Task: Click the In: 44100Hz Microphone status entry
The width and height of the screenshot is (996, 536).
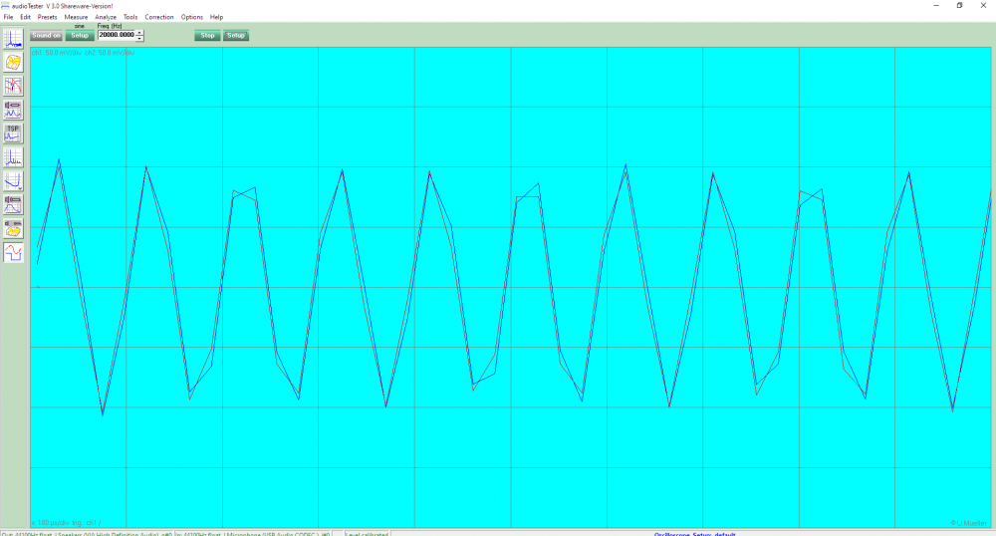Action: (x=252, y=533)
